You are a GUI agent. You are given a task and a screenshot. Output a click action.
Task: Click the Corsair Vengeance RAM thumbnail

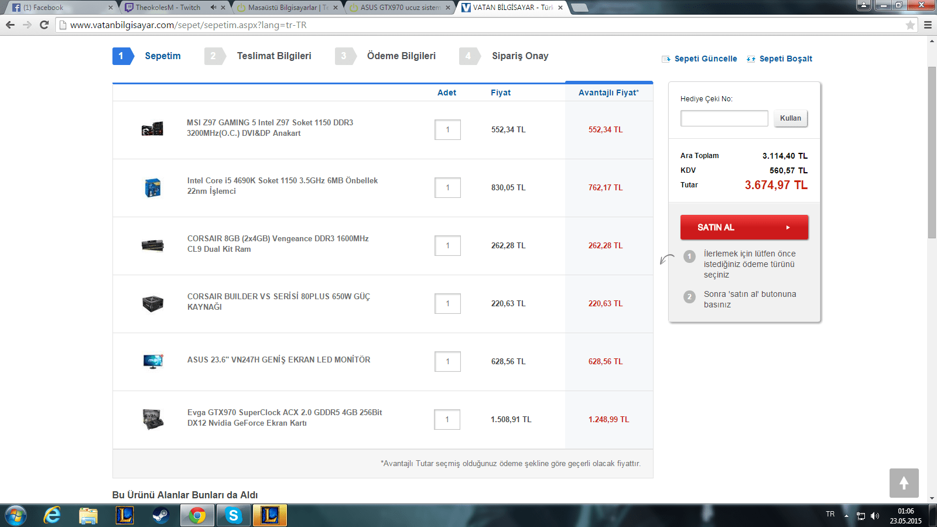point(153,245)
